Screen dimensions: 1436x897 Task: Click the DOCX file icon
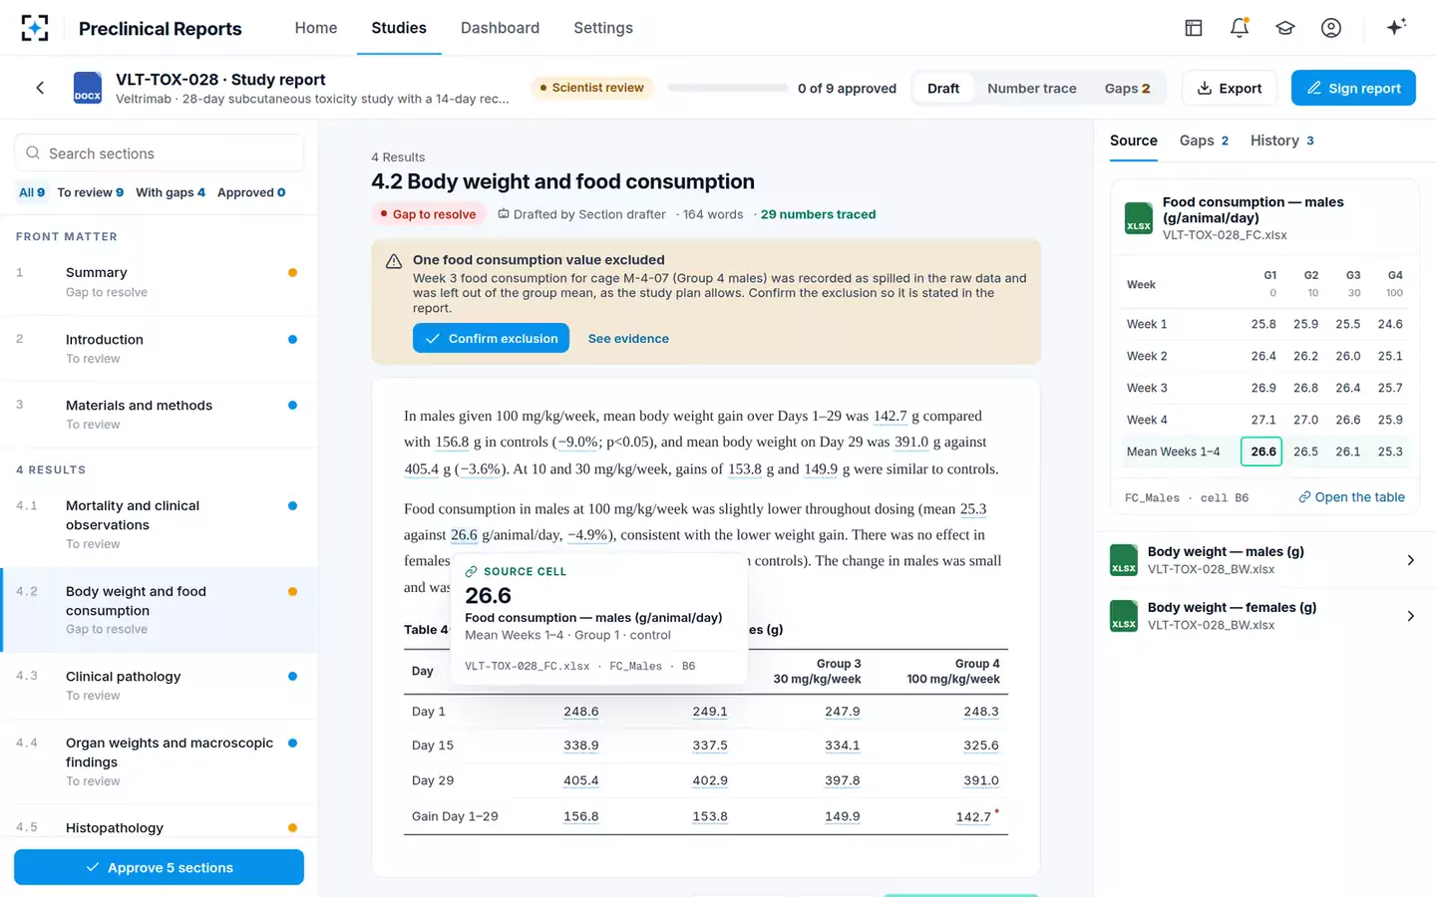[88, 88]
